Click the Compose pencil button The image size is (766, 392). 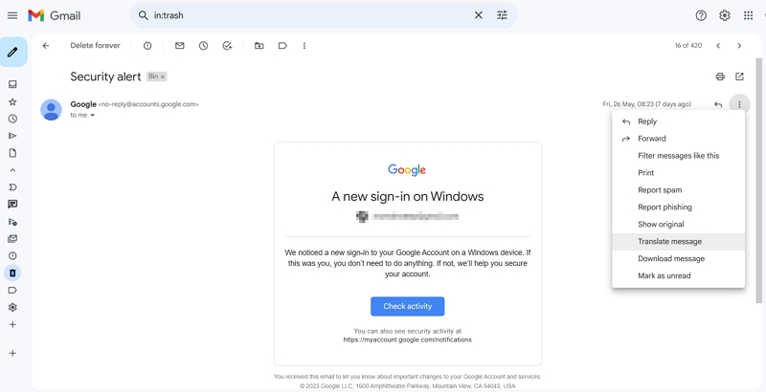pyautogui.click(x=13, y=52)
